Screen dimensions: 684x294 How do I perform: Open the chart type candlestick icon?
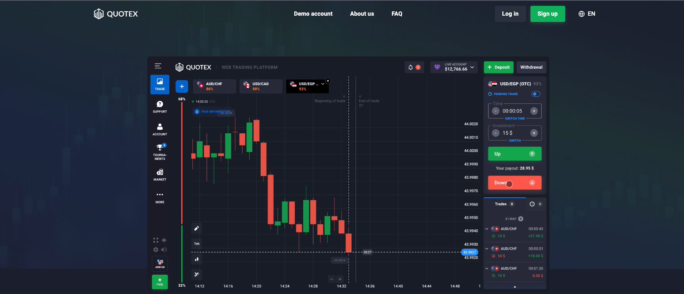(x=197, y=259)
